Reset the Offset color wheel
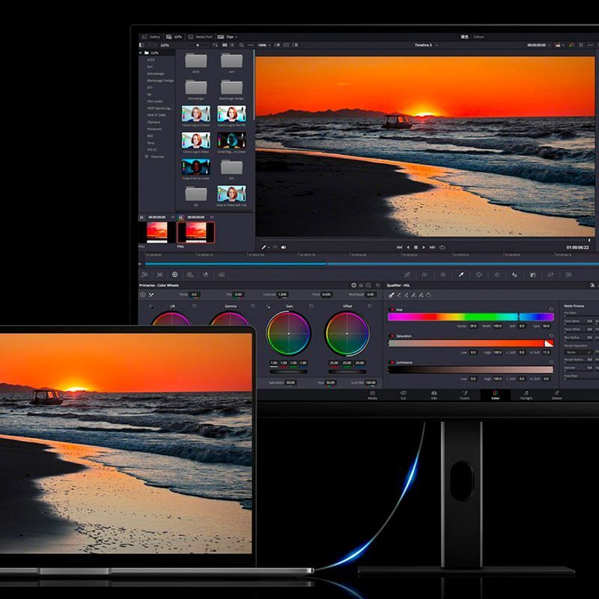Viewport: 599px width, 599px height. (x=369, y=306)
